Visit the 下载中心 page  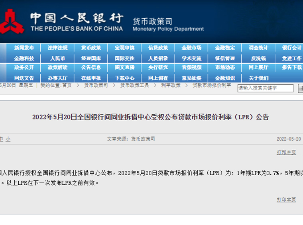pyautogui.click(x=125, y=78)
